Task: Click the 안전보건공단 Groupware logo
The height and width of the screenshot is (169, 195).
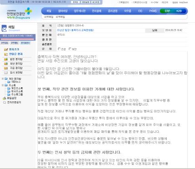Action: [x=19, y=13]
